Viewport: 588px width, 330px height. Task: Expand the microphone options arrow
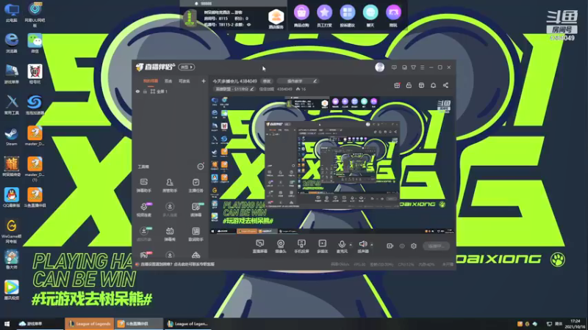click(x=351, y=245)
